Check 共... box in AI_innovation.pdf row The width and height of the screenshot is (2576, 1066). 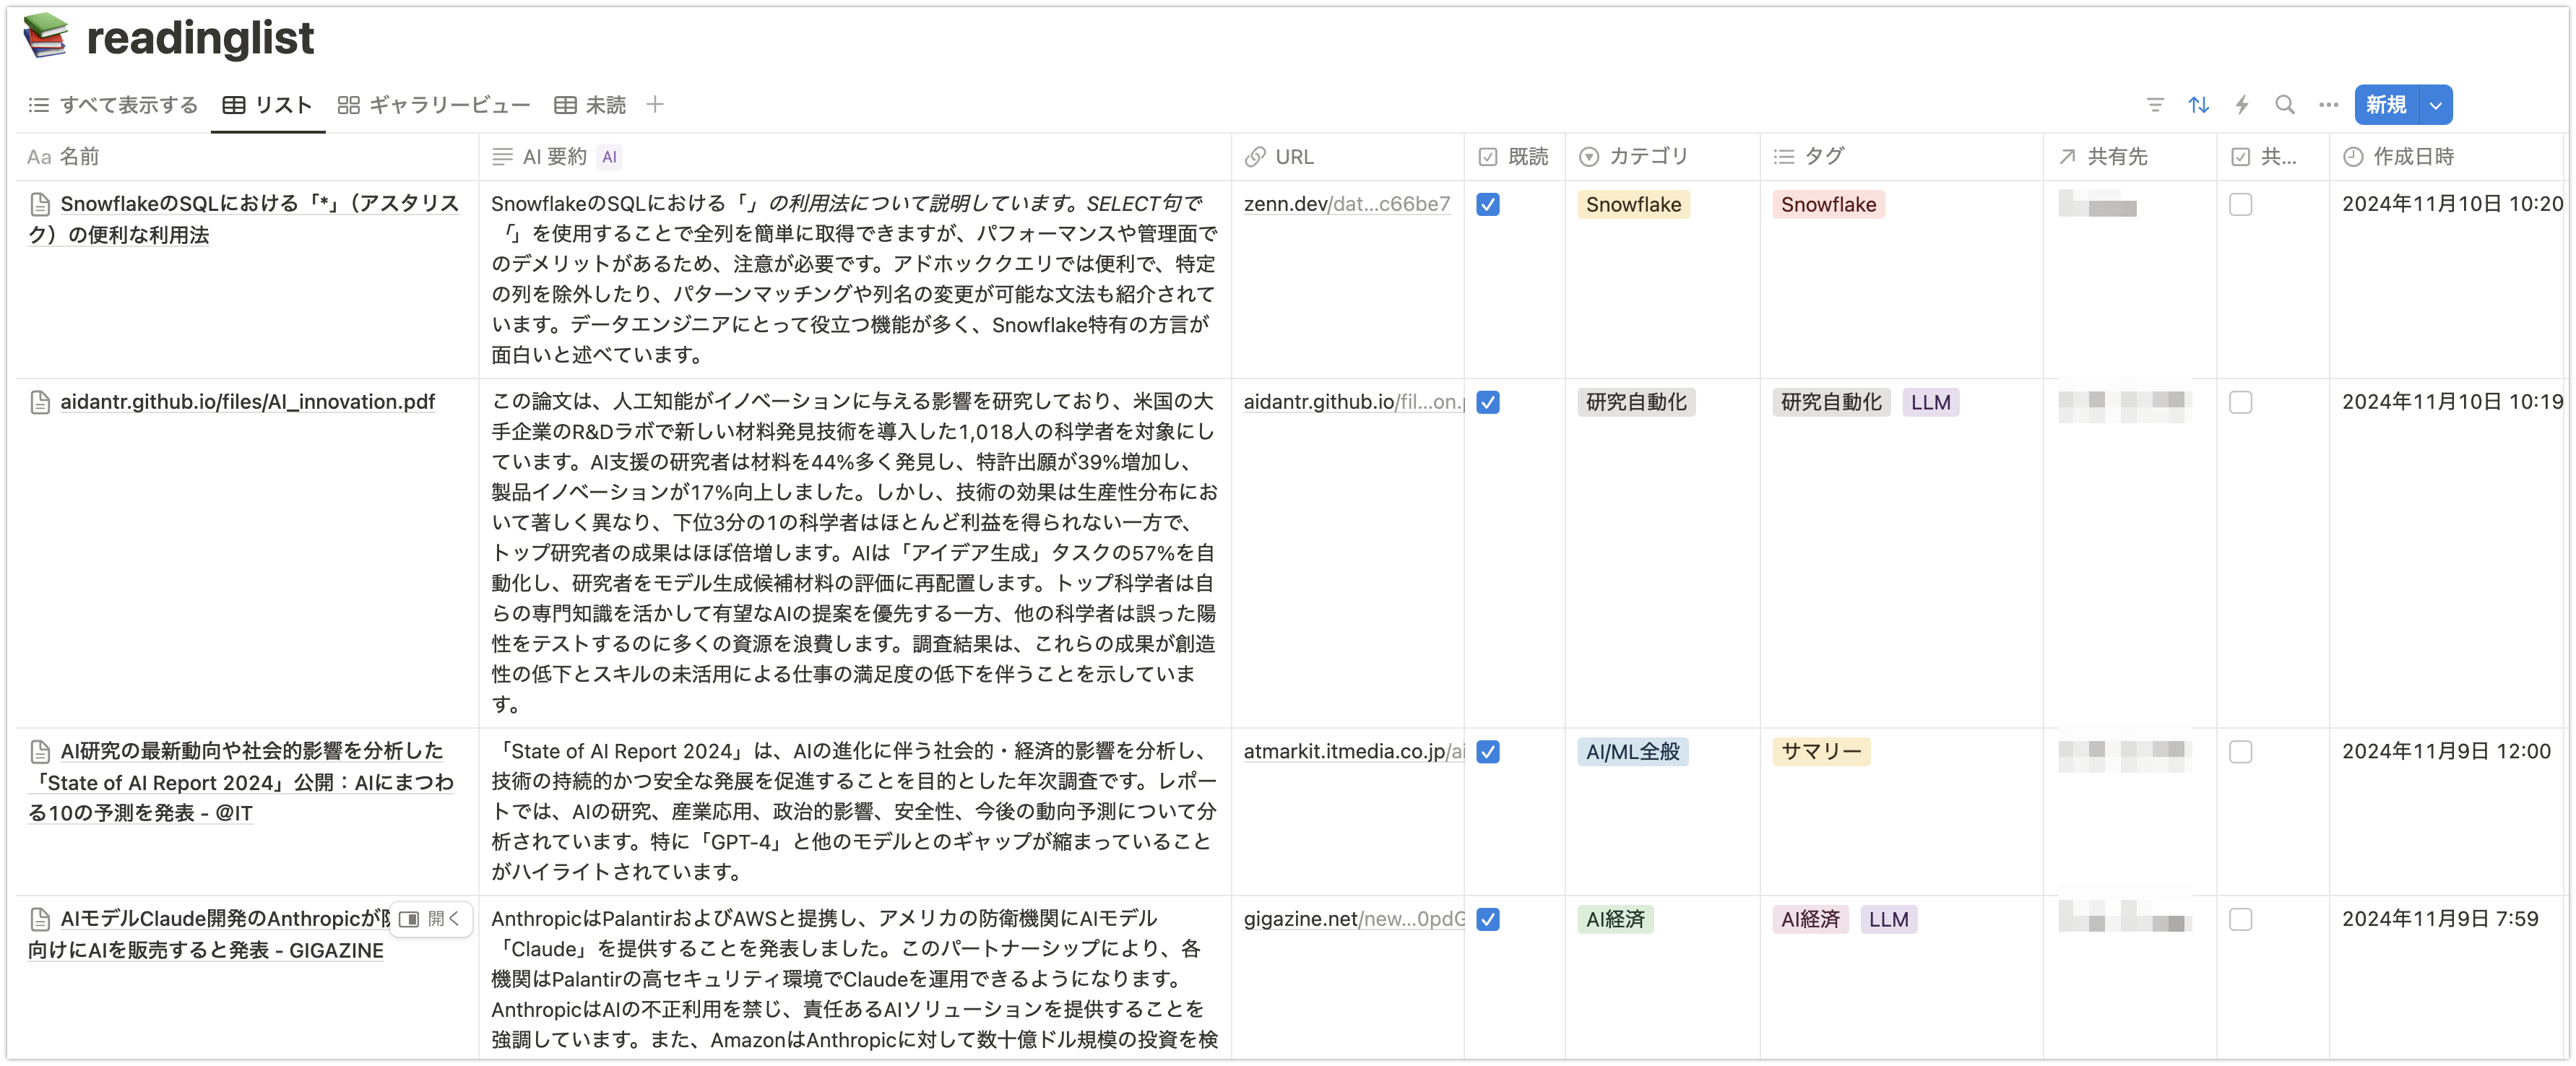[2241, 402]
